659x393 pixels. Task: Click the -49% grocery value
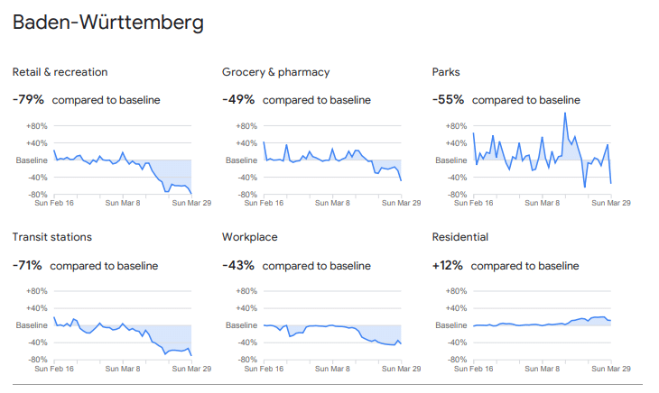[x=238, y=99]
